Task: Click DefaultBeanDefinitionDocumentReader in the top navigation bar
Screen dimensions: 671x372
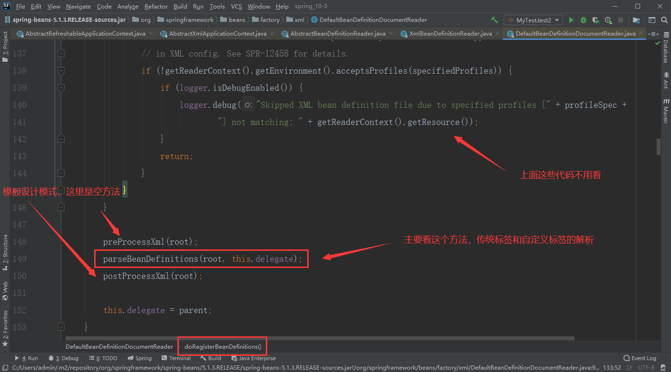Action: [369, 20]
